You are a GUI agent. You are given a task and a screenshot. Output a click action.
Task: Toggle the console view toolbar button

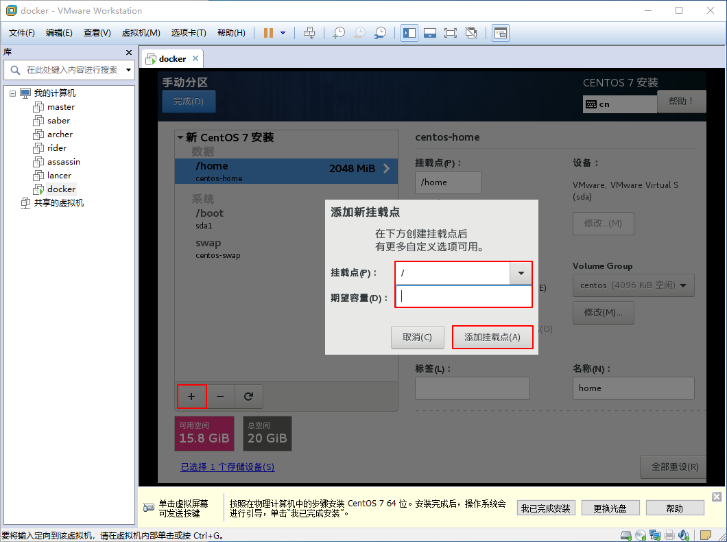tap(501, 33)
